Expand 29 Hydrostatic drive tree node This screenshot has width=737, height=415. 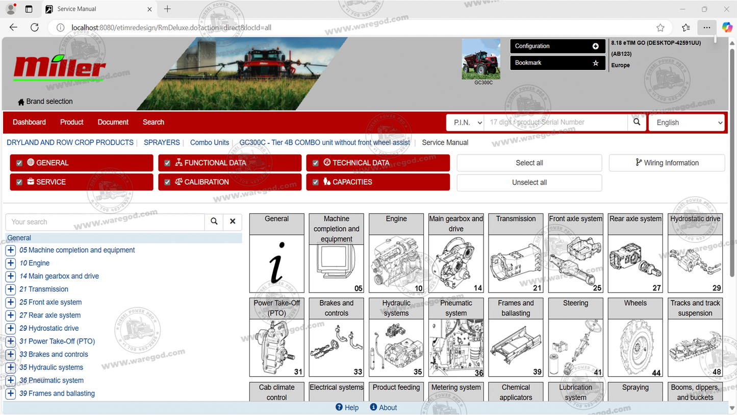11,328
